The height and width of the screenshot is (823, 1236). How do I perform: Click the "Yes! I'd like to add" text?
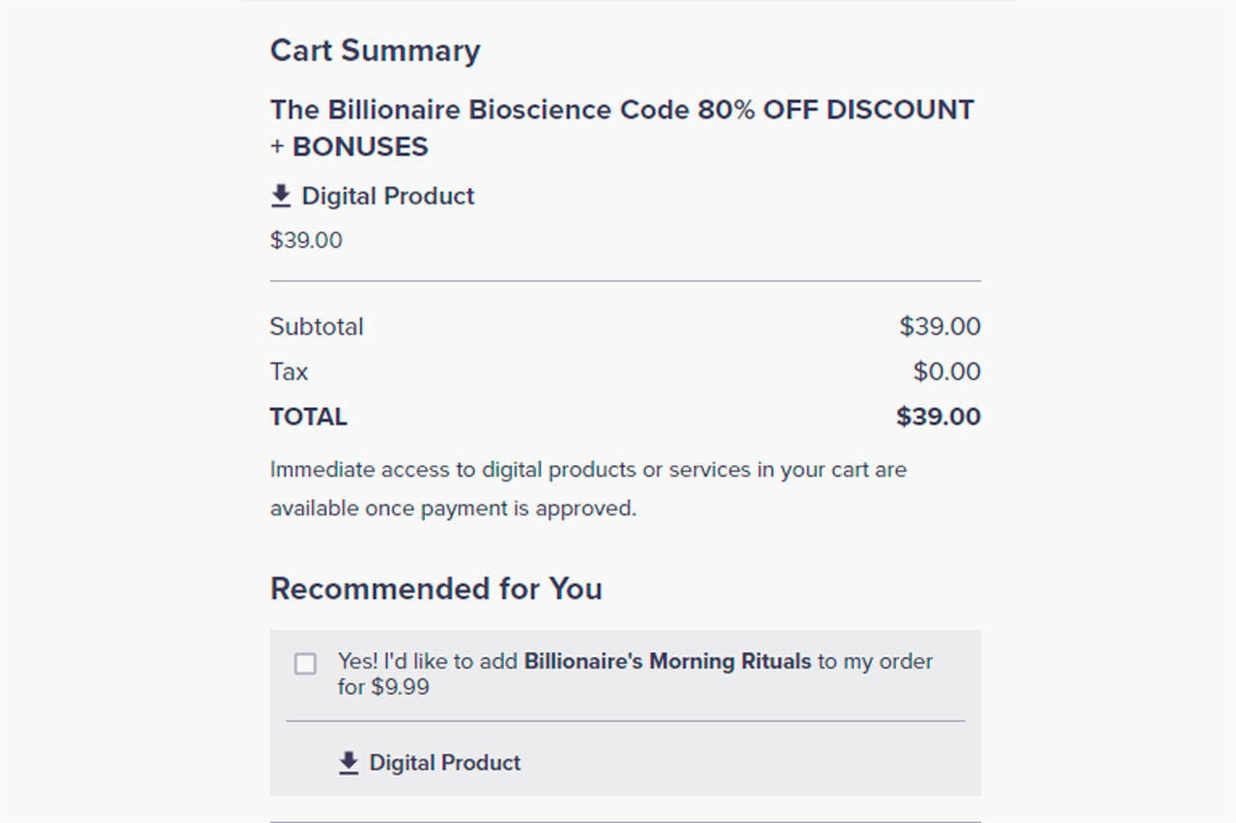tap(428, 662)
